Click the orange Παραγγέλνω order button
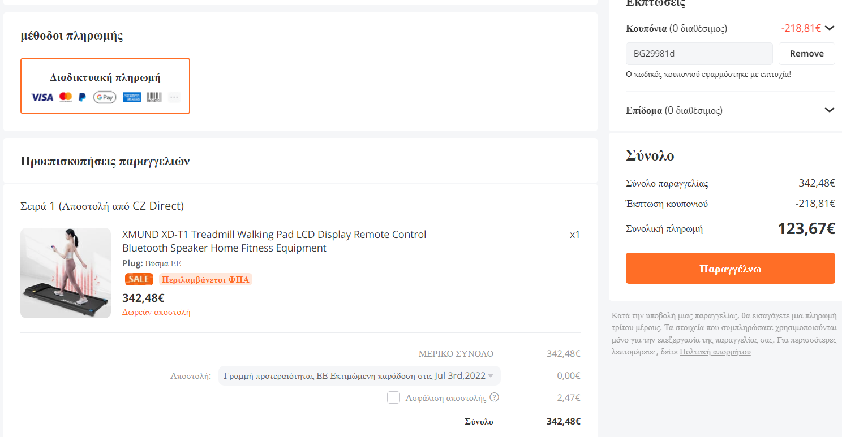842x437 pixels. tap(731, 269)
